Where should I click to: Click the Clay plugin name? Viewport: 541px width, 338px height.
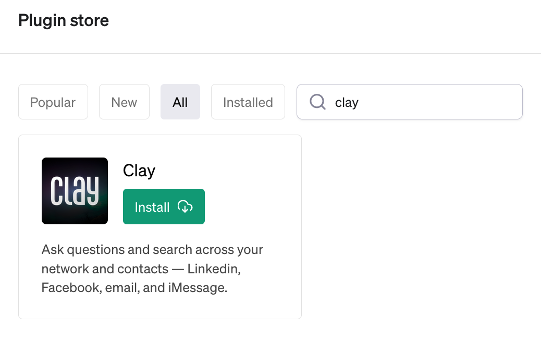pos(139,171)
